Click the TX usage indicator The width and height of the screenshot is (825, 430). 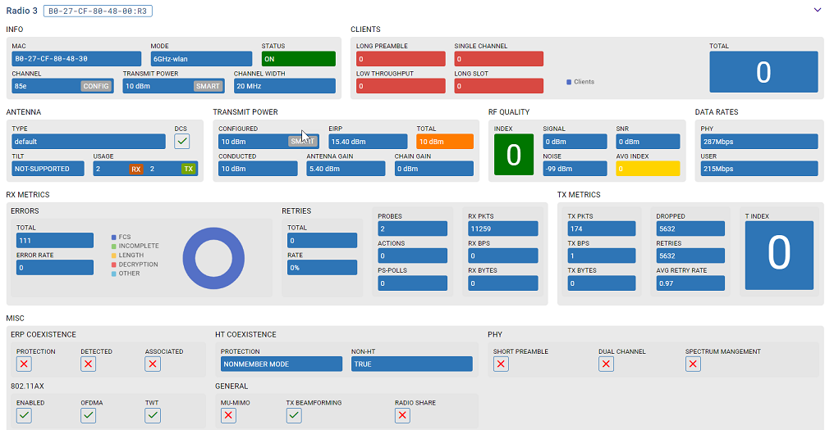(189, 169)
